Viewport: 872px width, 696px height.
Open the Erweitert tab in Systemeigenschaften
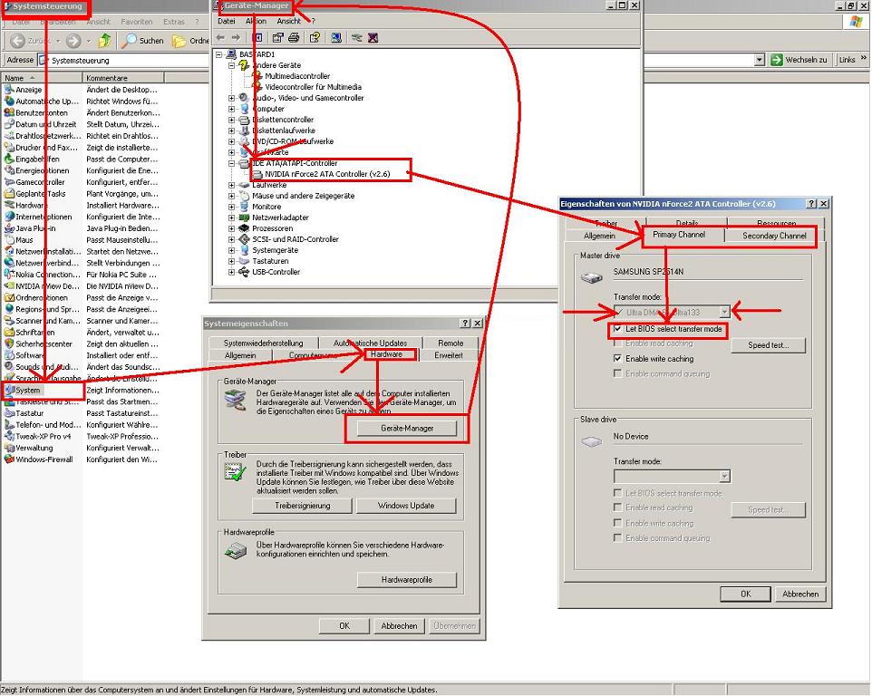448,355
